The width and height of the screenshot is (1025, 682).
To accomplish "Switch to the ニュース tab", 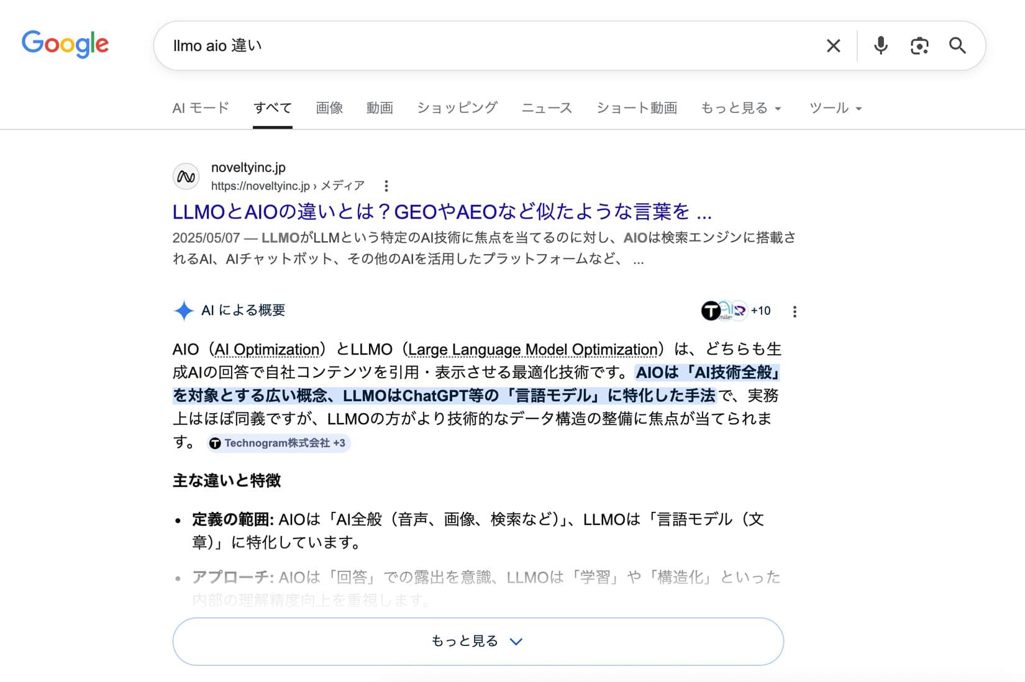I will point(546,107).
